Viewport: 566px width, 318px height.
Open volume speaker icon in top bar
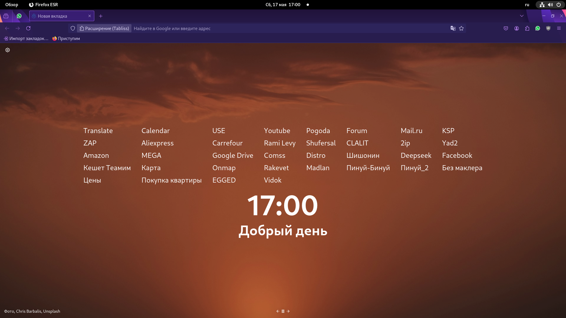pos(550,5)
